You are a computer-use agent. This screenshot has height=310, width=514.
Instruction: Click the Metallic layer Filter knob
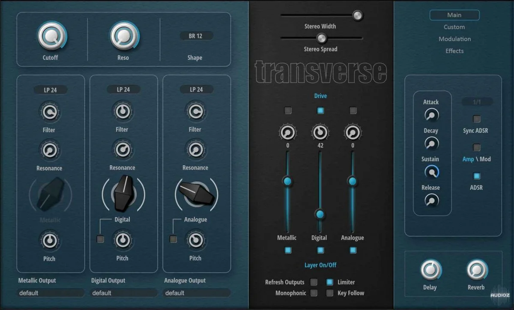49,113
